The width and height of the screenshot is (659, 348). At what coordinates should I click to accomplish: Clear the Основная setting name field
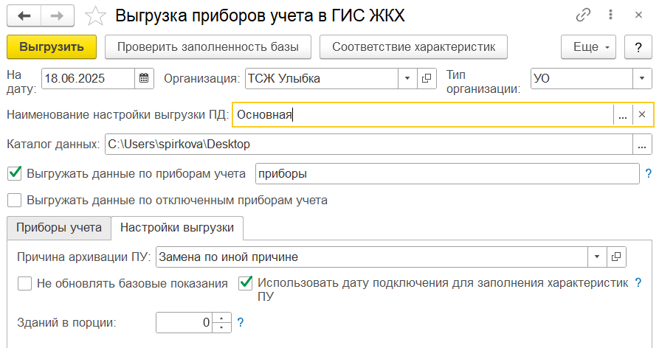pyautogui.click(x=642, y=114)
